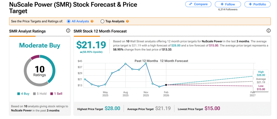Screen dimensions: 277x119
Task: Click the plus icon on Follow button
Action: coord(222,4)
